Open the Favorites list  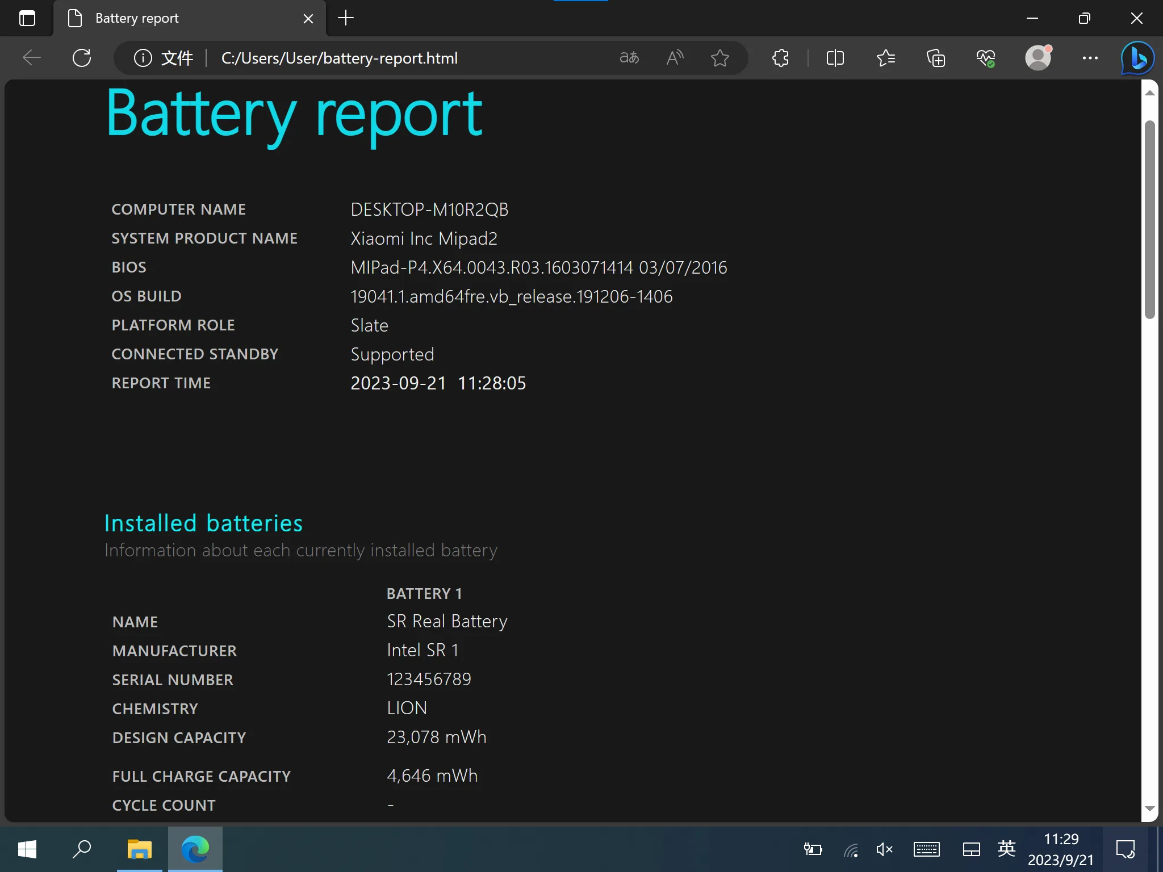(x=885, y=57)
